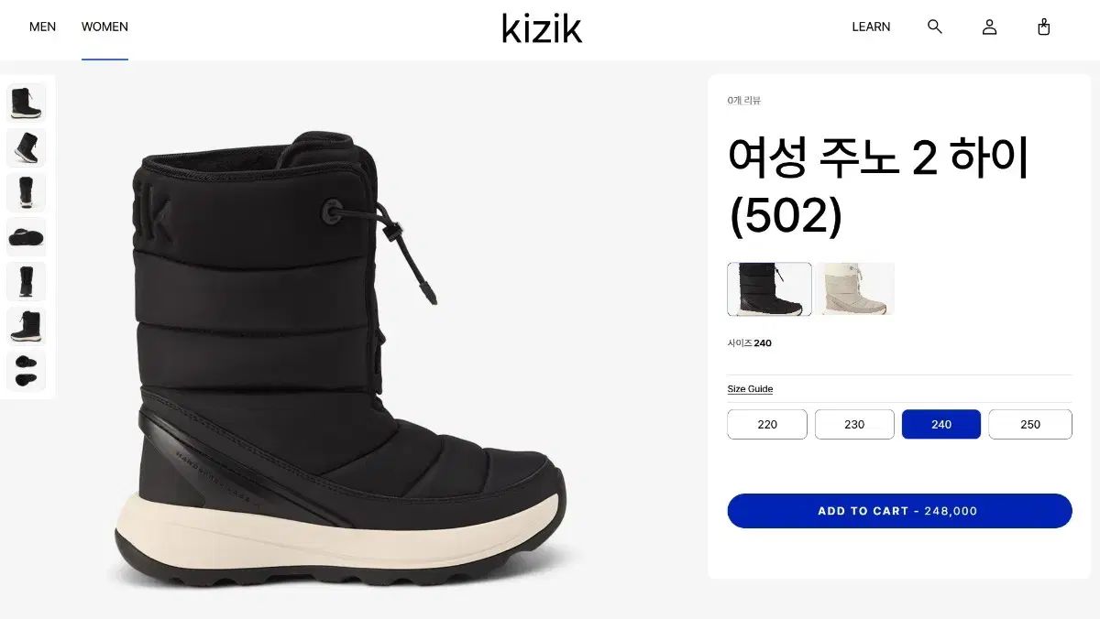Select the sixth boot thumbnail
Viewport: 1100px width, 619px height.
tap(26, 326)
